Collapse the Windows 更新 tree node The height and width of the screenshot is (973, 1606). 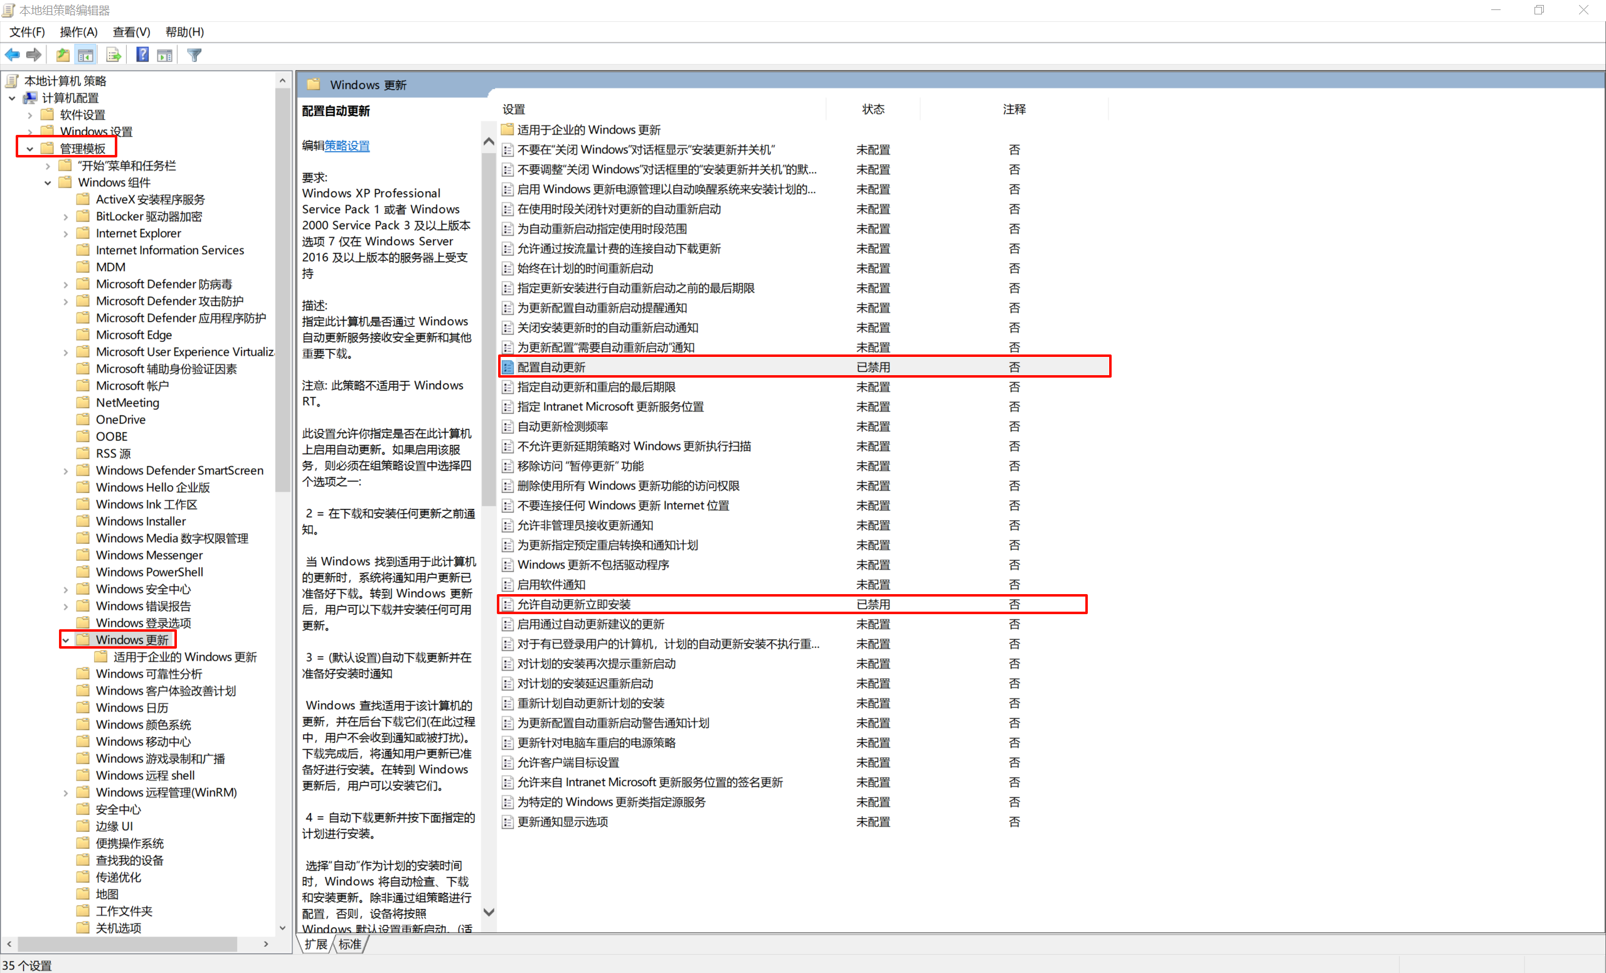[66, 640]
